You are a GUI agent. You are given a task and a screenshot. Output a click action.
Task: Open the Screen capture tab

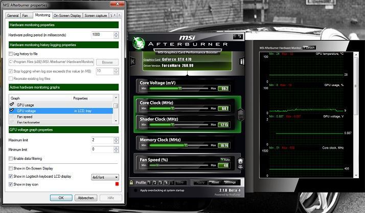point(96,15)
